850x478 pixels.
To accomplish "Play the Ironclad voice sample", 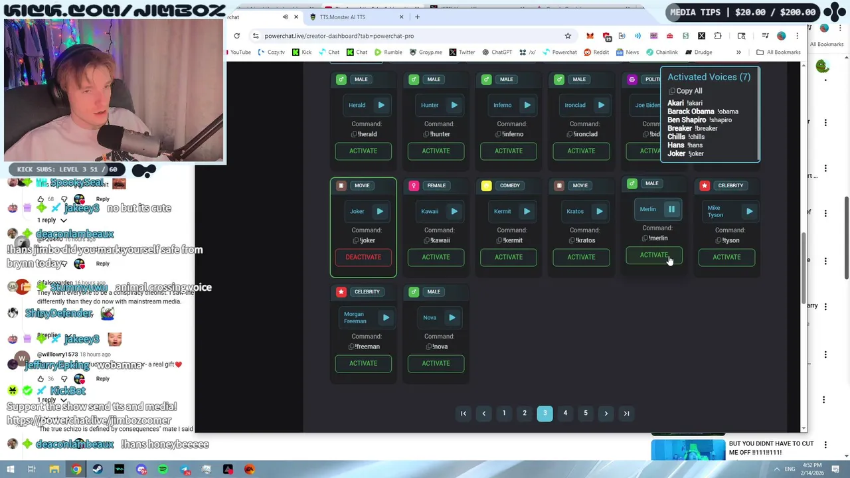I will tap(600, 105).
